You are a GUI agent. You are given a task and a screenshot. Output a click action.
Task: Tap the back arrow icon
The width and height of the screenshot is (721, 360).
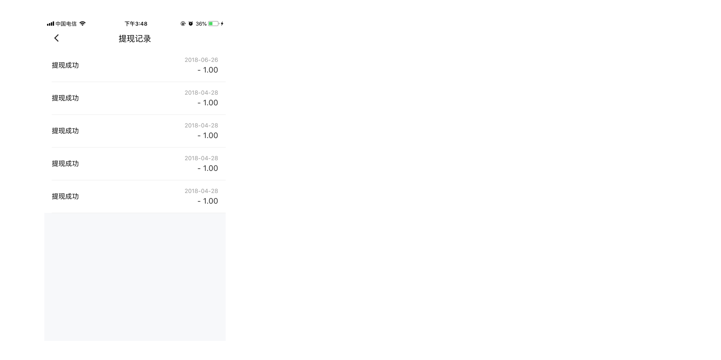click(x=56, y=38)
